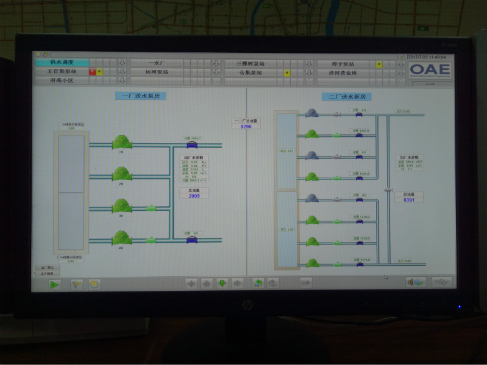Click the green play button in bottom toolbar
The width and height of the screenshot is (487, 365).
[54, 283]
